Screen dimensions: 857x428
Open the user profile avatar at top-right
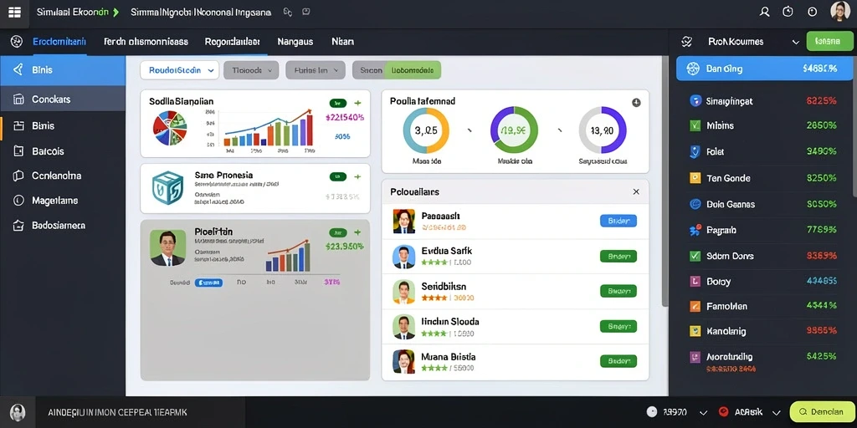pos(840,12)
